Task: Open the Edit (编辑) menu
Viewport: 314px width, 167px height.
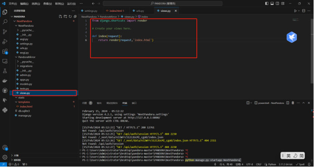Action: (24, 4)
